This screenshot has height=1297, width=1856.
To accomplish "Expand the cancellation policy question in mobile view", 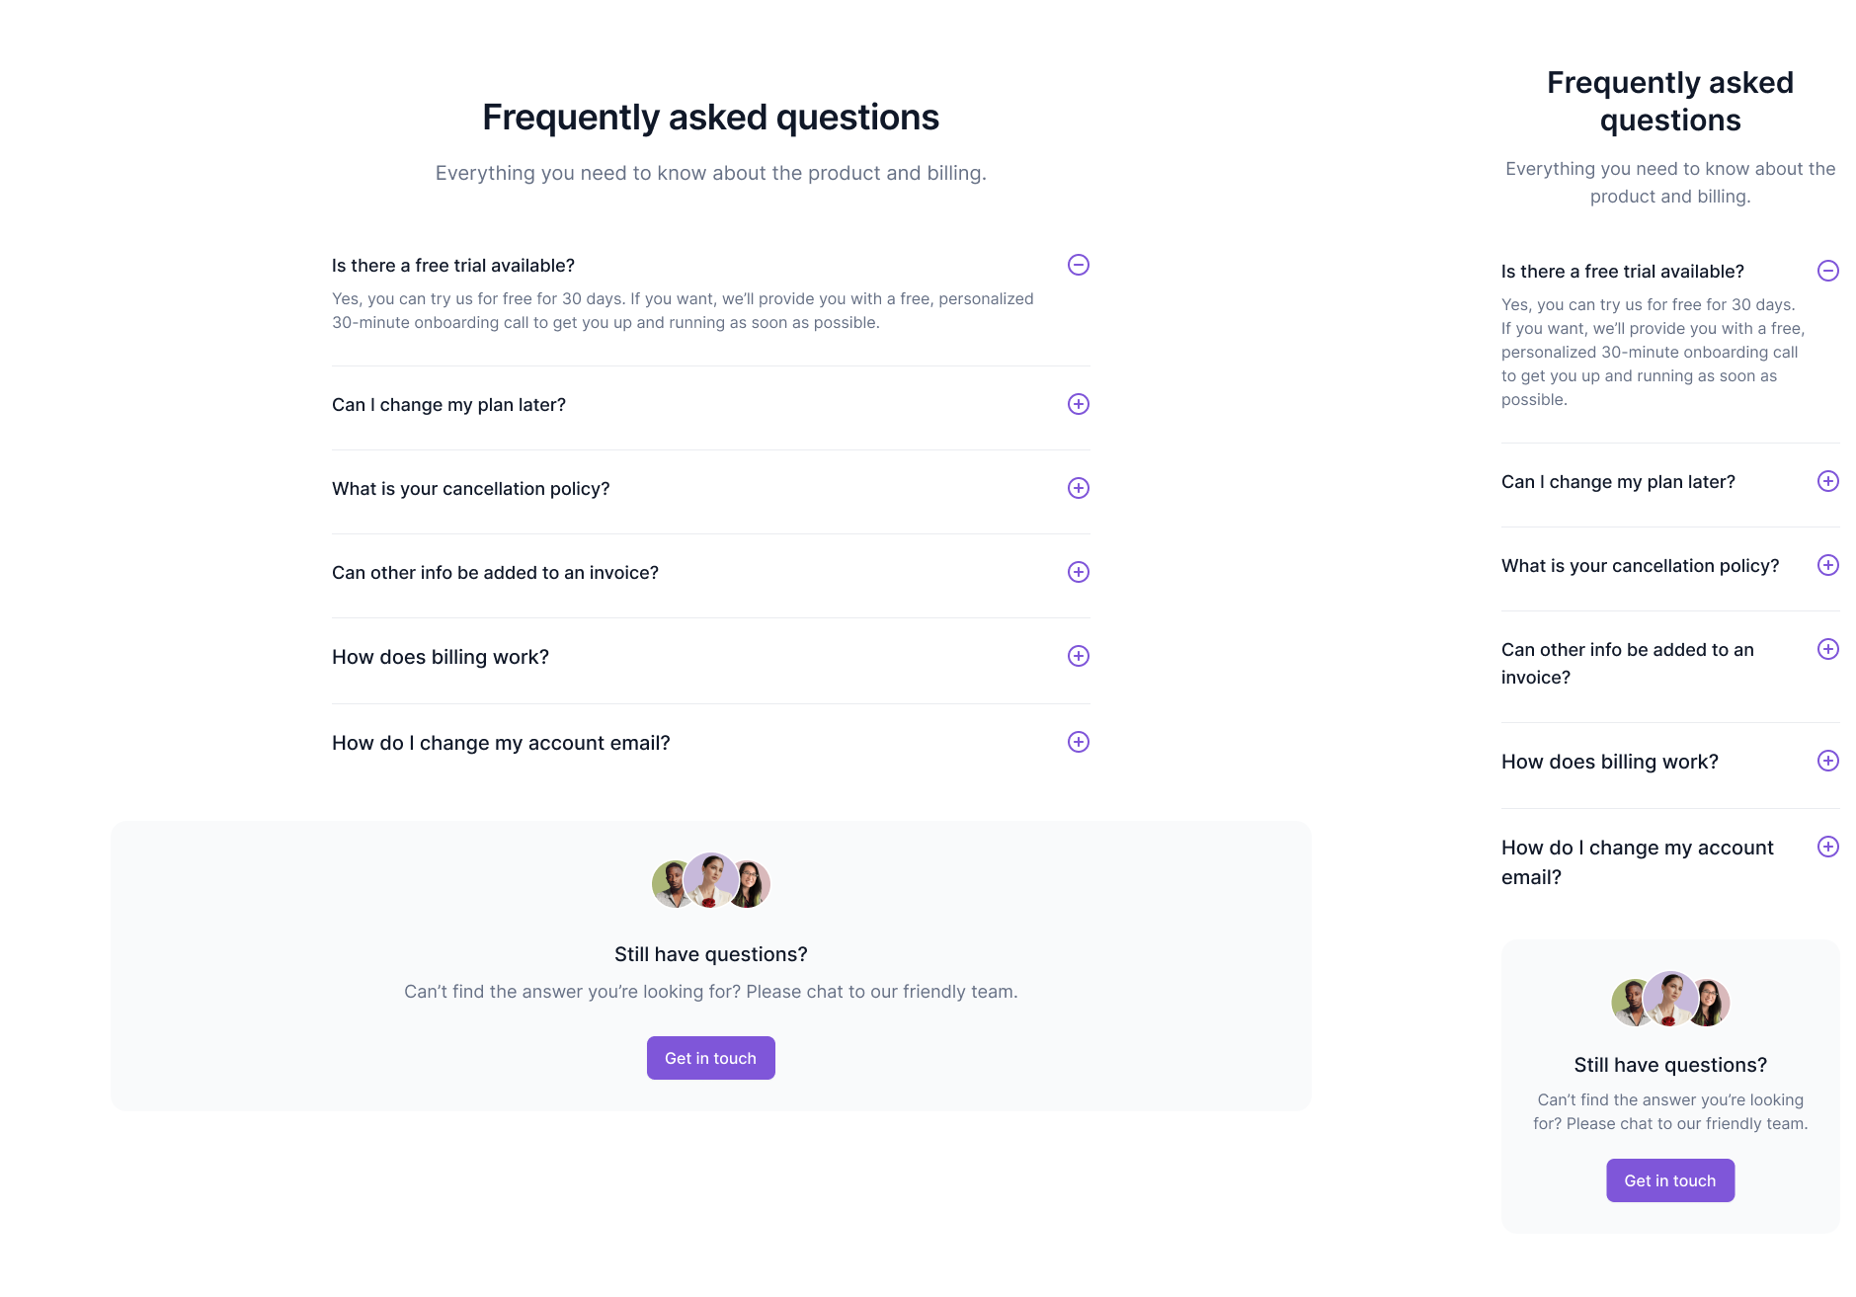I will (x=1829, y=565).
